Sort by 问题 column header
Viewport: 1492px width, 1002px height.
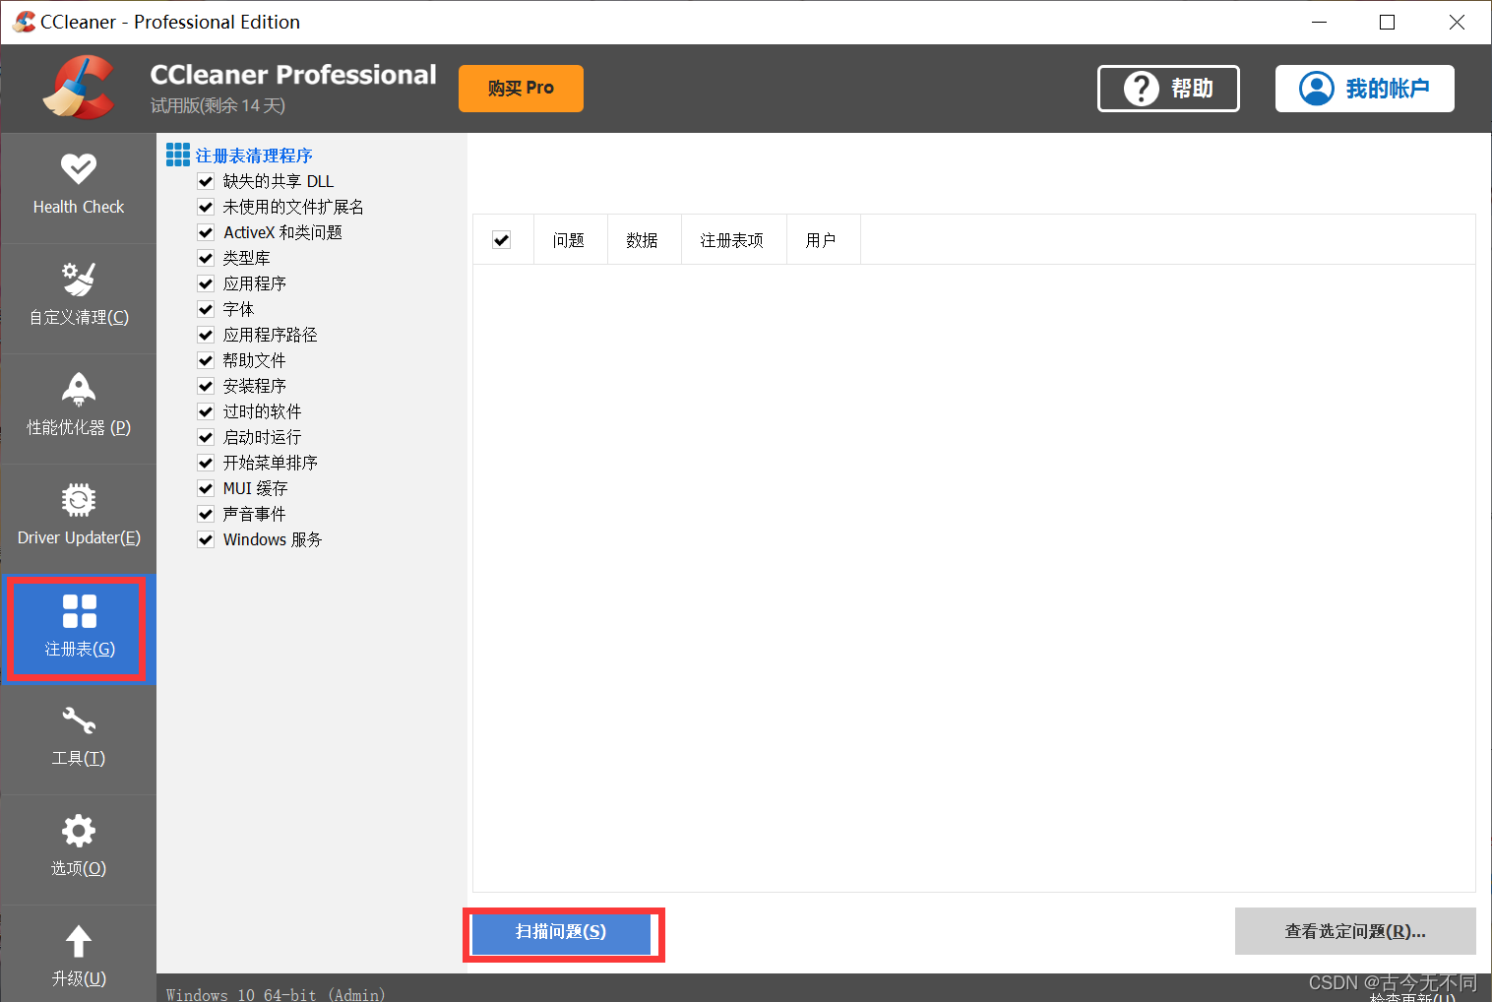[569, 240]
